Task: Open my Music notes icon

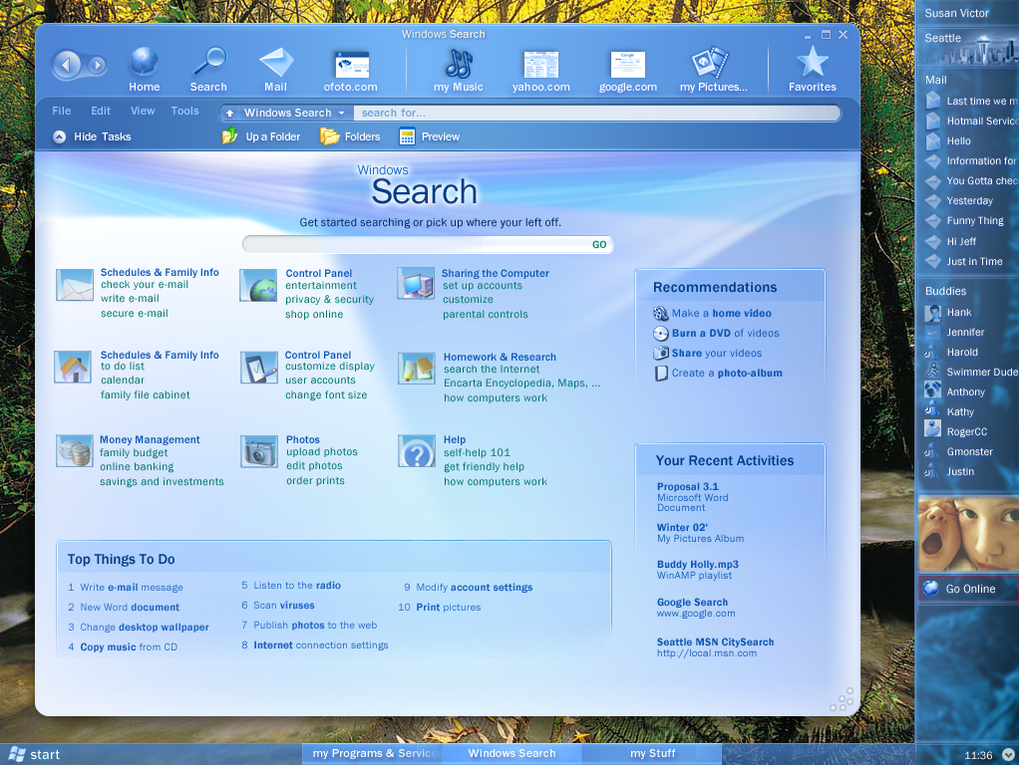Action: [x=459, y=63]
